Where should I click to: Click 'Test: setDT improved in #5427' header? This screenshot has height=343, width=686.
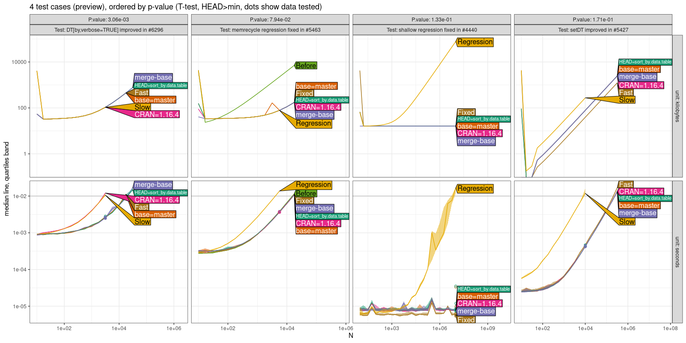pyautogui.click(x=593, y=30)
